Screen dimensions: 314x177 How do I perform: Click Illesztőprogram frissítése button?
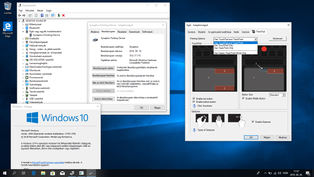[x=103, y=76]
